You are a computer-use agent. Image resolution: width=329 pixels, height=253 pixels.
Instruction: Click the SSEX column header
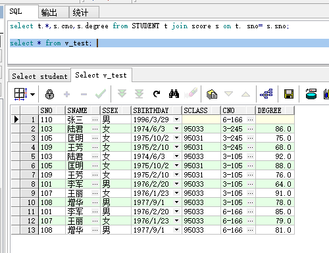tap(116, 110)
